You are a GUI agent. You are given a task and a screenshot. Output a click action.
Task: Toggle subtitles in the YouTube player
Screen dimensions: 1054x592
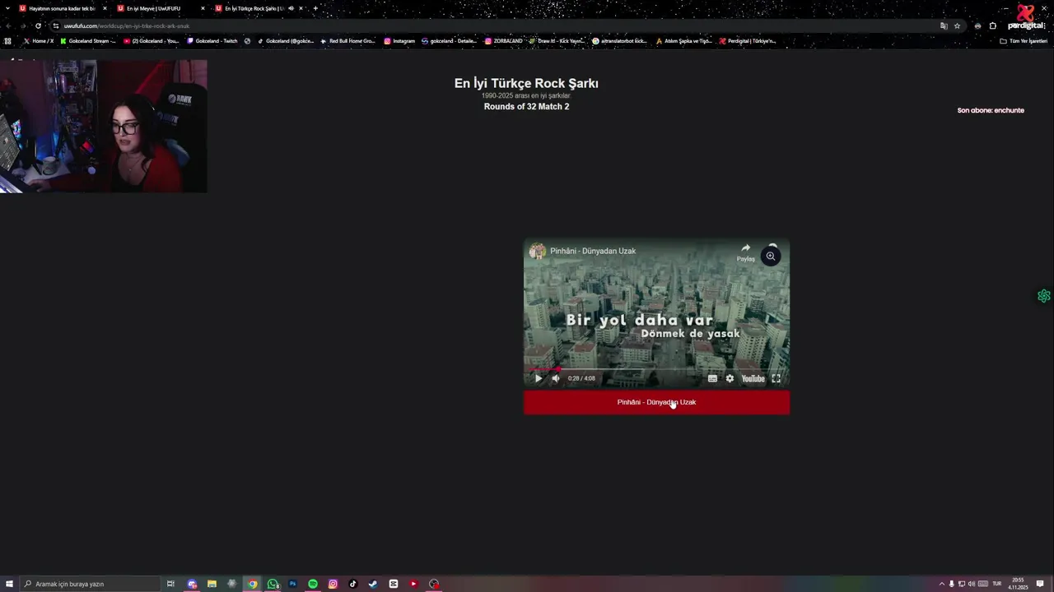[x=712, y=378]
